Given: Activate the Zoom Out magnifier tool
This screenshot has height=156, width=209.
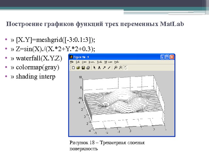Looking at the screenshot, I should click(x=121, y=68).
